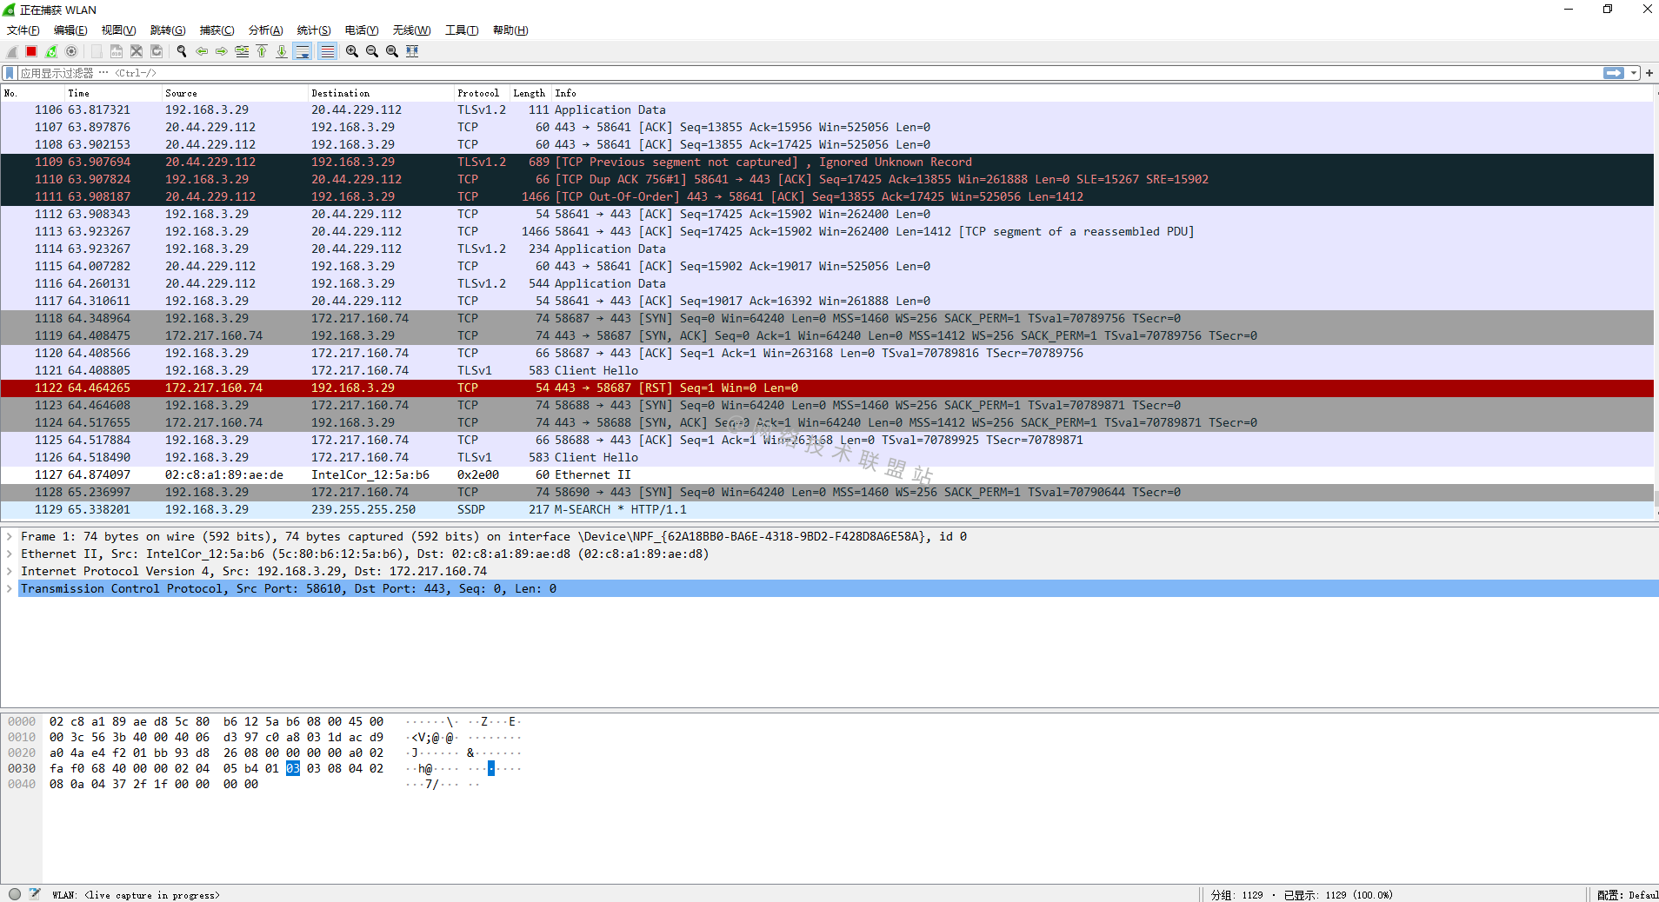Screen dimensions: 1659x902
Task: Click the capture file properties icon in status bar
Action: coord(35,894)
